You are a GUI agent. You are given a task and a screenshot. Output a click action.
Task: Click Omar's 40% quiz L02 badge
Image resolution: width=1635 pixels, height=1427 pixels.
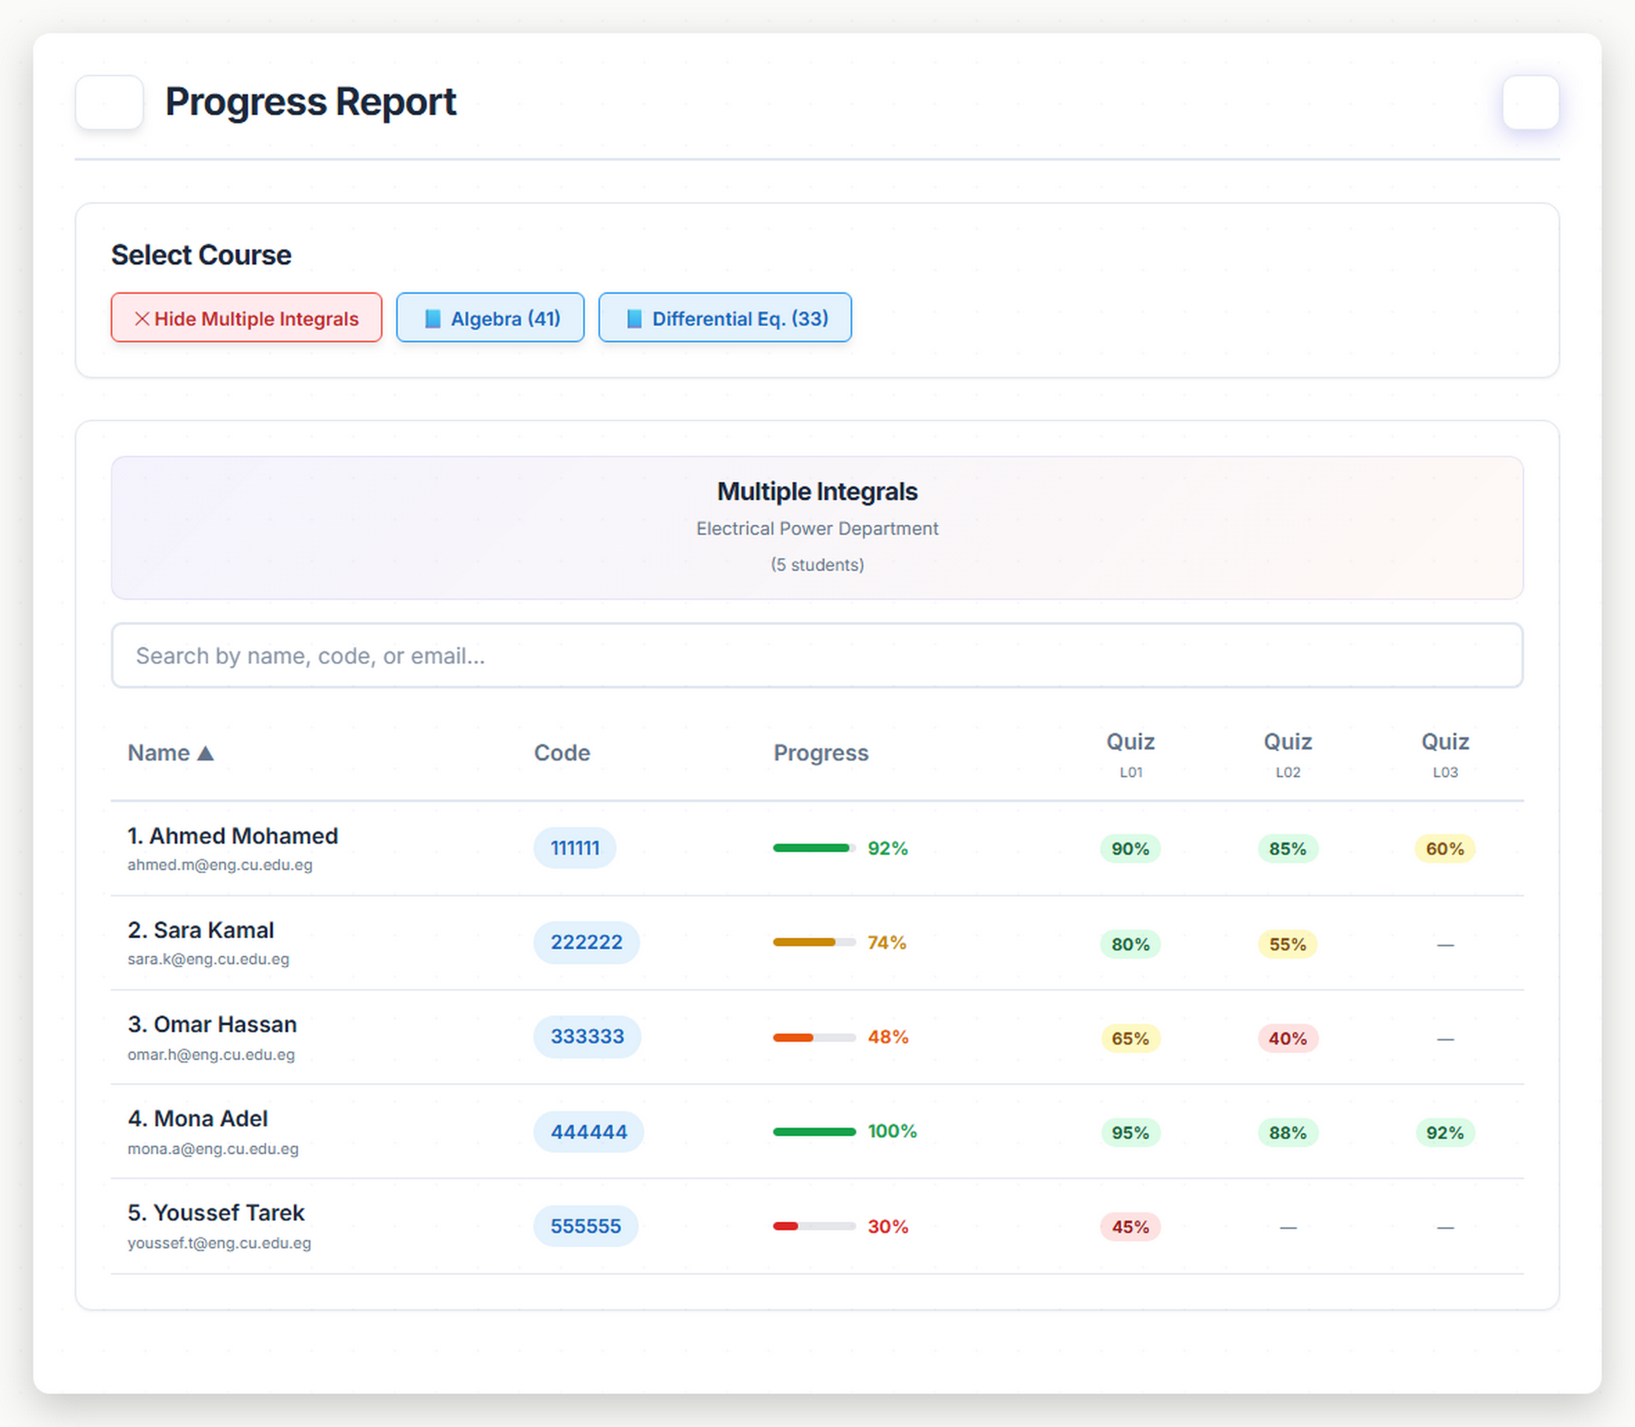pos(1288,1038)
